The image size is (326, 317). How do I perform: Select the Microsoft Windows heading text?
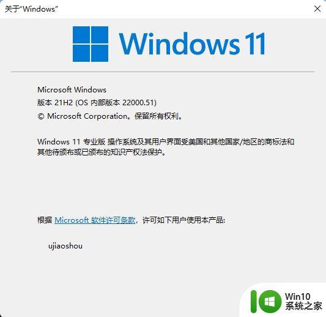tap(72, 90)
